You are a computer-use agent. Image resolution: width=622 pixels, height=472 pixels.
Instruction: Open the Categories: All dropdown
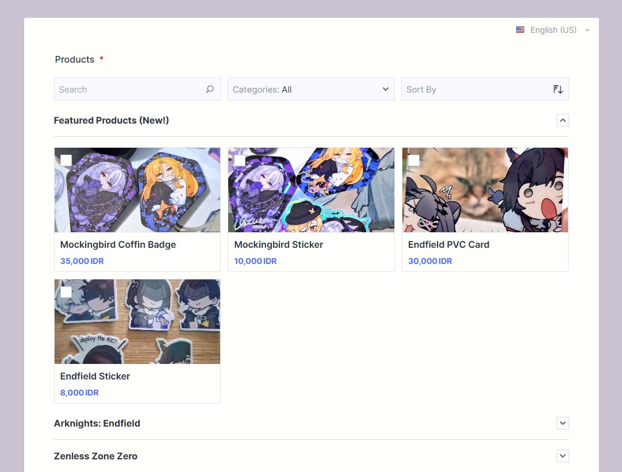coord(311,89)
